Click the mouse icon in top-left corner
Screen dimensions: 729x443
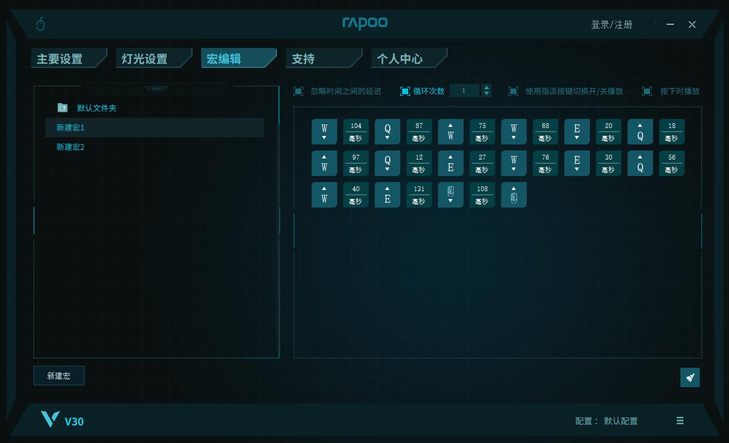(x=40, y=24)
